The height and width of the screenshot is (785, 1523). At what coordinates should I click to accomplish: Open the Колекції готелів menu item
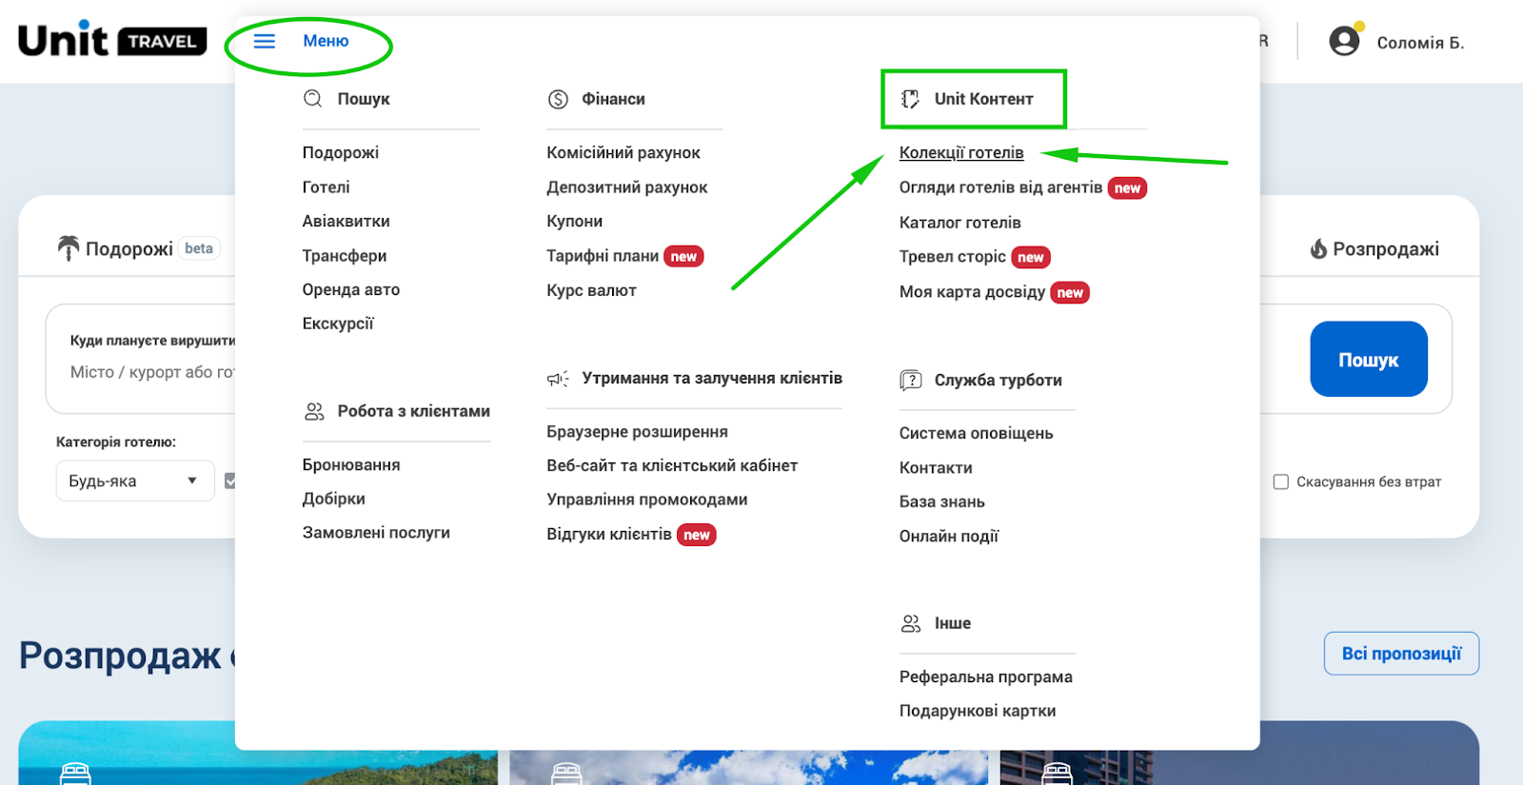click(x=961, y=153)
